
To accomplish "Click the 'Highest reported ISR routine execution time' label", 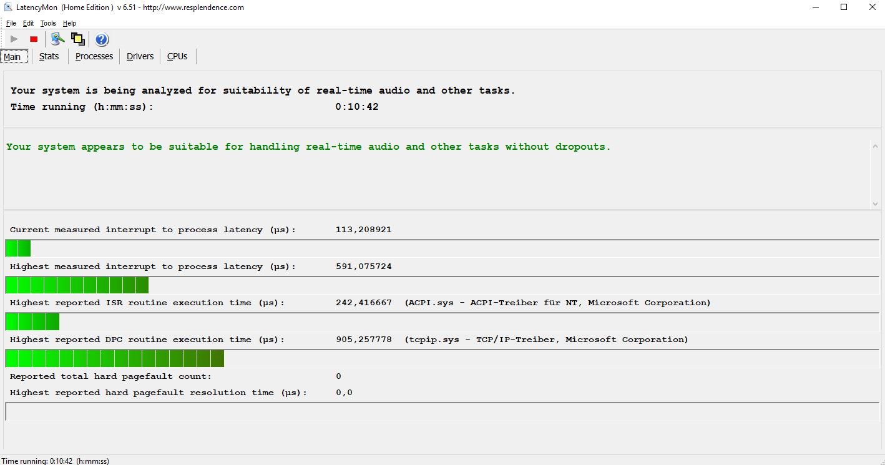I will click(147, 303).
